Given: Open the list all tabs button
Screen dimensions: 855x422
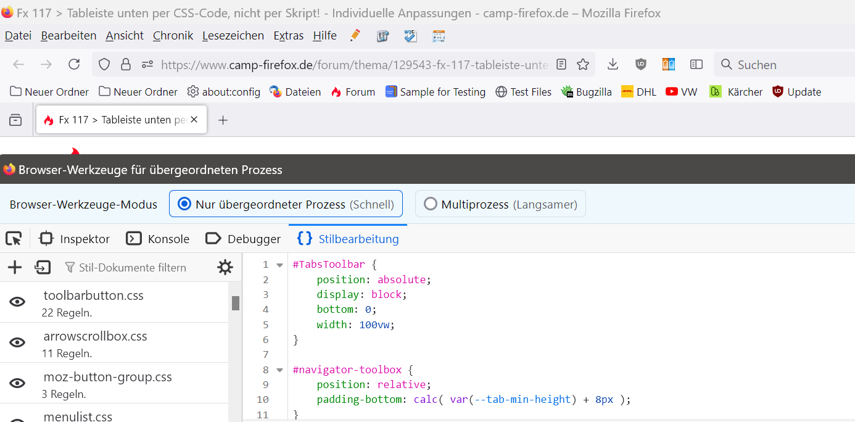Looking at the screenshot, I should click(15, 120).
